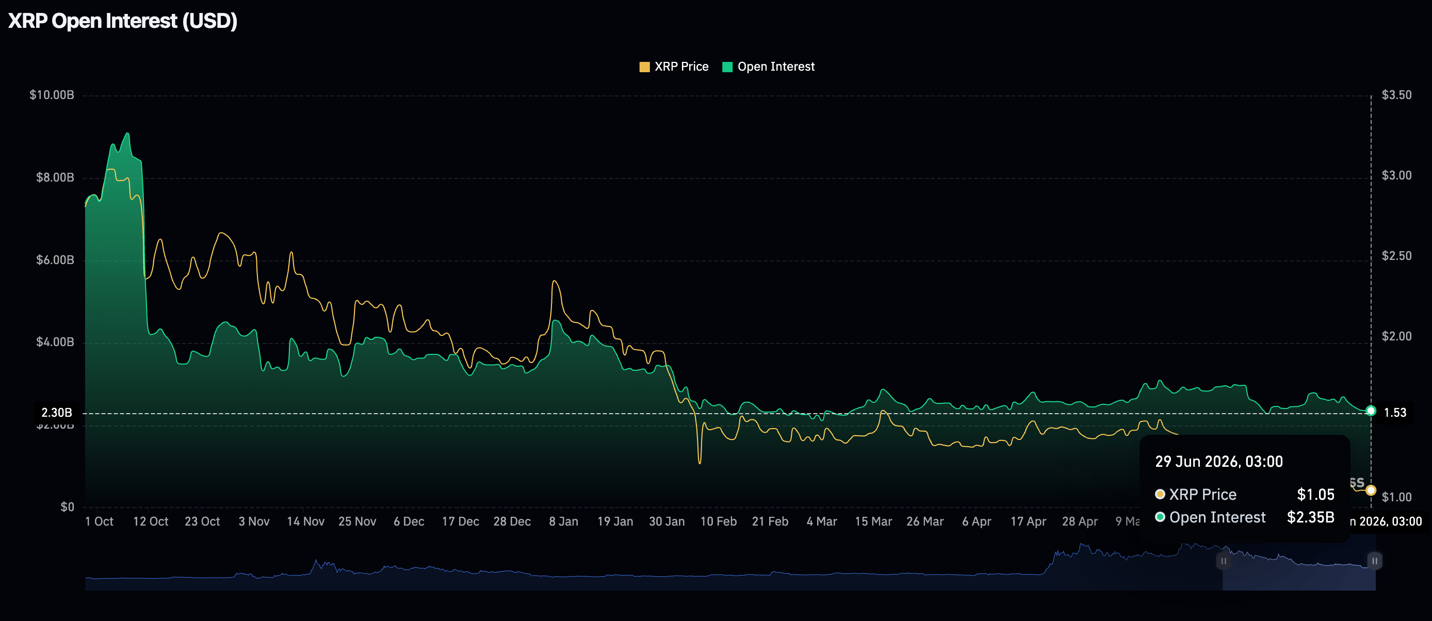The image size is (1432, 621).
Task: Click the yellow XRP Price legend swatch
Action: point(644,67)
